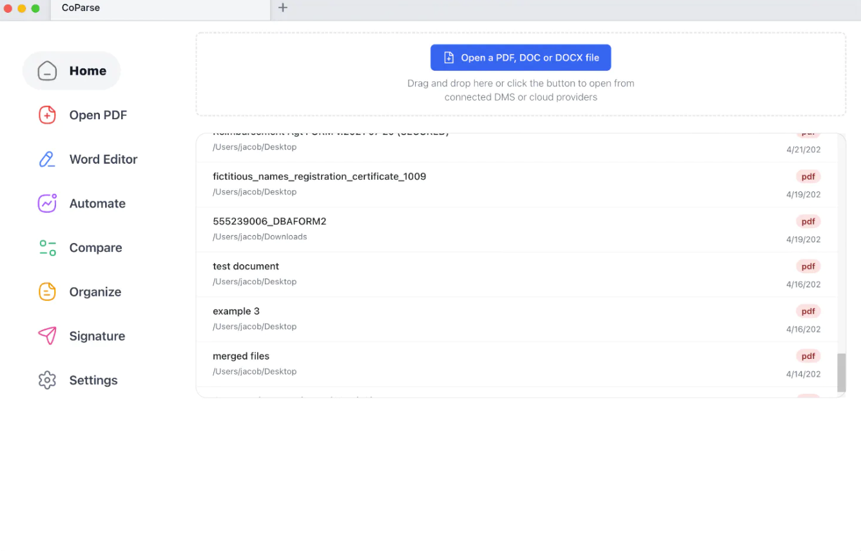Click the Home house icon
The image size is (861, 551).
(x=47, y=71)
